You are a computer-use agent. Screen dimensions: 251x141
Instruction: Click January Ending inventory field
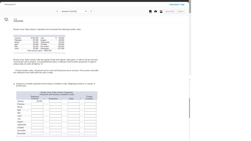point(90,101)
